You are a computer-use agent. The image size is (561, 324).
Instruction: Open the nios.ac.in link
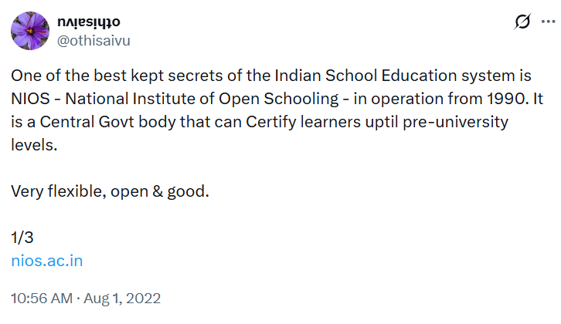47,260
